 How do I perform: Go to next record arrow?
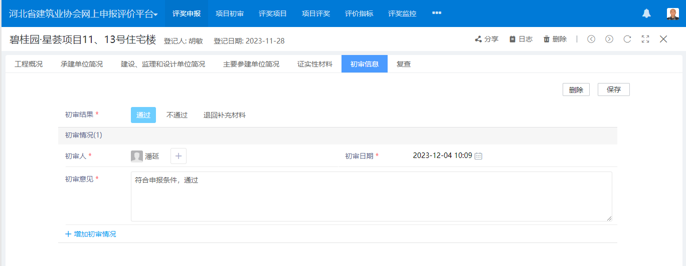pyautogui.click(x=609, y=39)
